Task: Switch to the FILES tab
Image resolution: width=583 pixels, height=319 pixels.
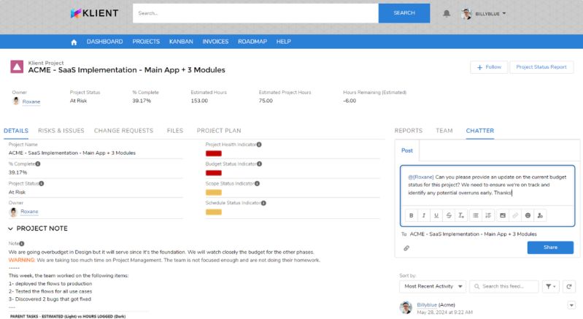Action: (175, 131)
